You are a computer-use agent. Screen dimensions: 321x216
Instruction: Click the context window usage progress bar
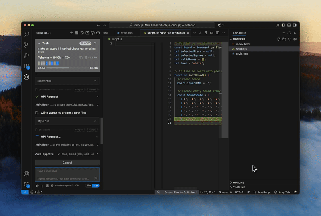click(x=67, y=68)
